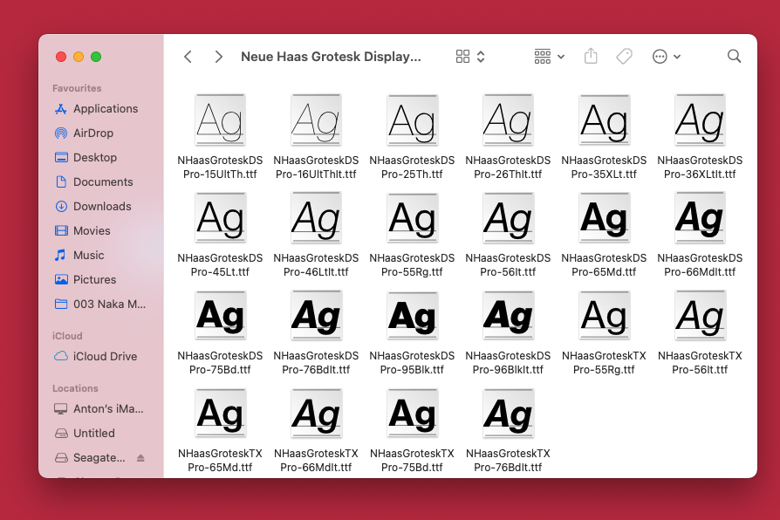Expand the Group By dropdown arrow
Screen dimensions: 780x520
561,57
